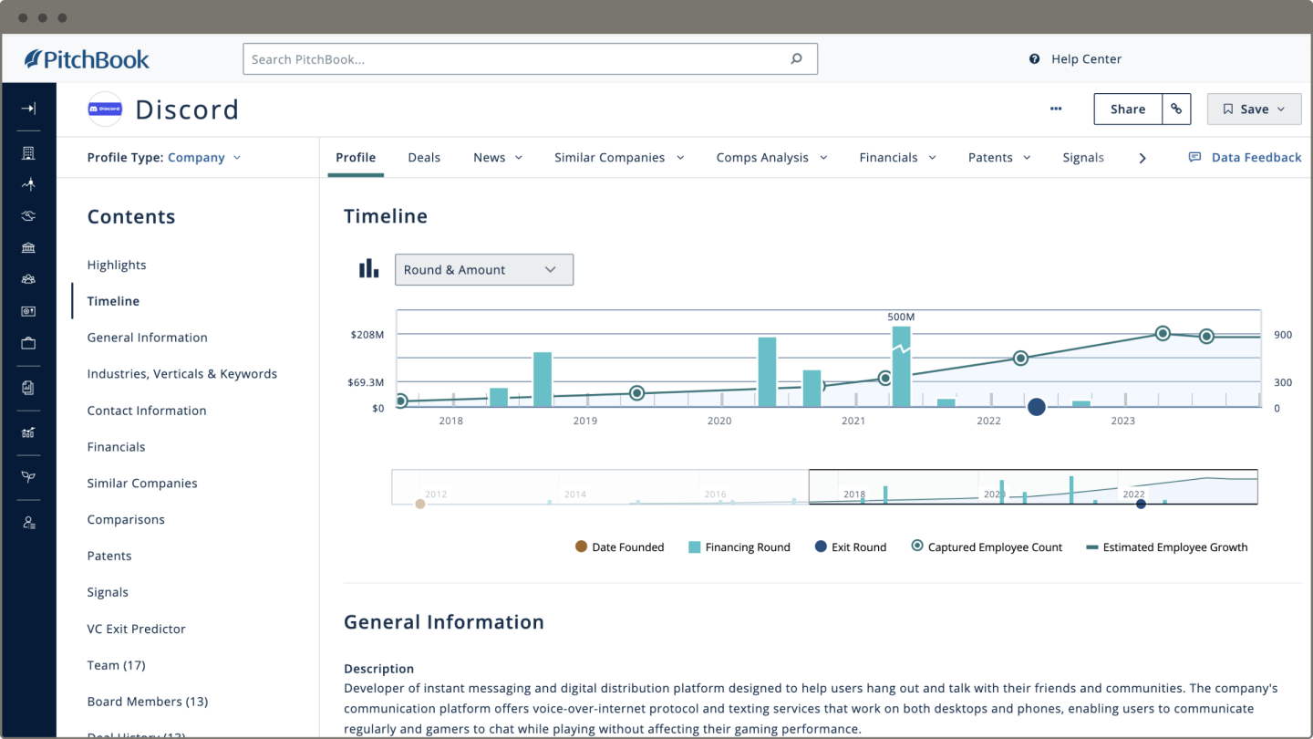Click the search magnifier icon
Image resolution: width=1313 pixels, height=739 pixels.
tap(796, 59)
